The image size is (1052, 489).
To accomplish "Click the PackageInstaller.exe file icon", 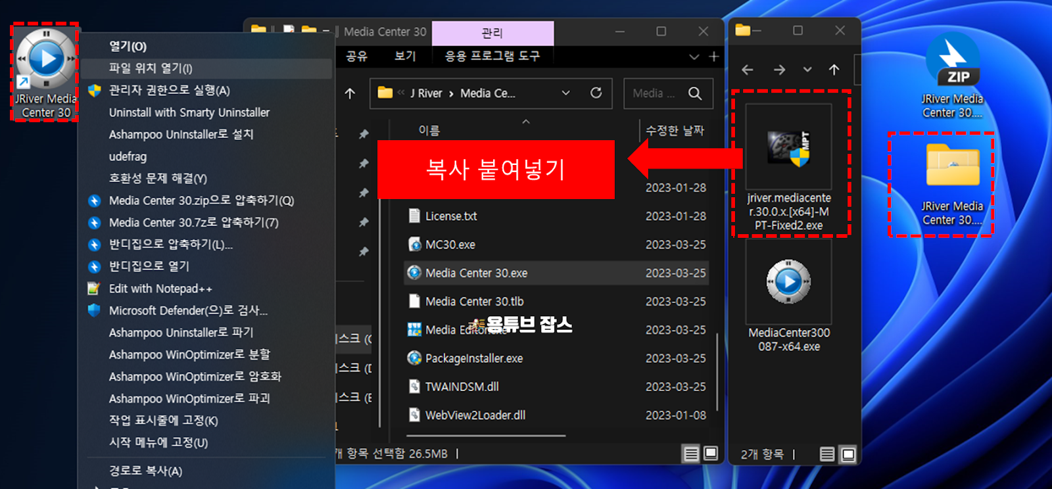I will pyautogui.click(x=414, y=358).
